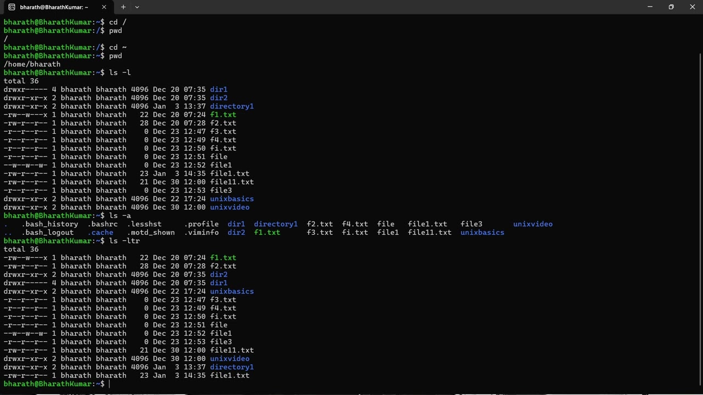Click '.bashrc' in ls -a output

pos(102,224)
